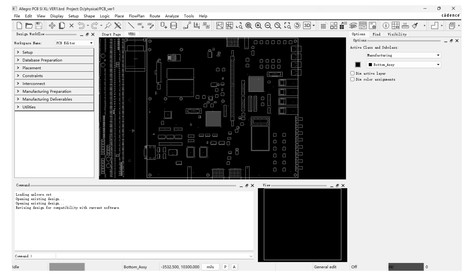
Task: Click the Move tool icon
Action: pyautogui.click(x=52, y=26)
